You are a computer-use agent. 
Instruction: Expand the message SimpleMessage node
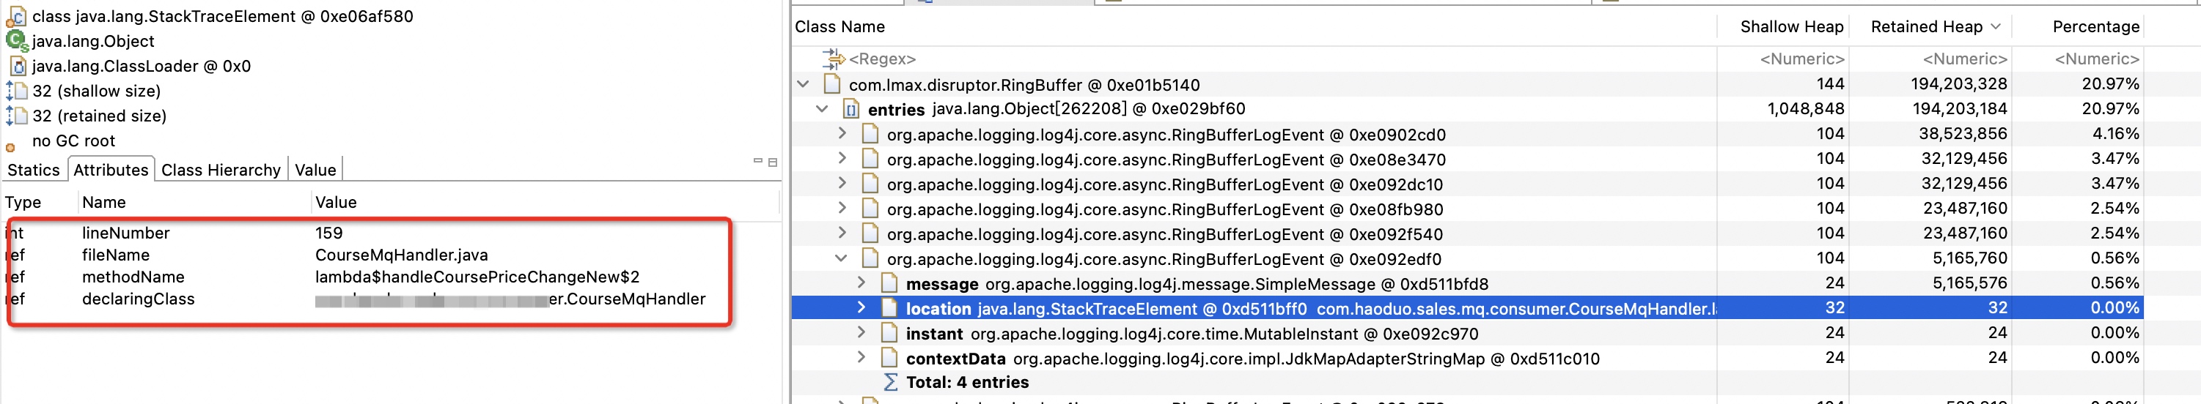click(x=861, y=283)
